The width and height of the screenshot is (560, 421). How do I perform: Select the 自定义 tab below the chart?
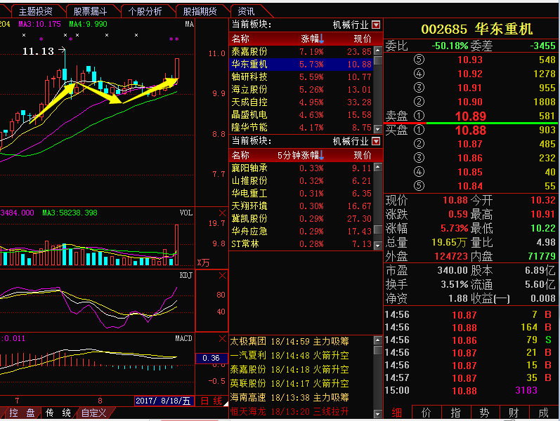(93, 413)
